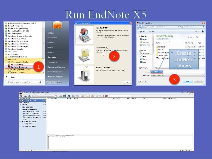The height and width of the screenshot is (159, 212).
Task: Open Adobe LiveCycle Designer ES 8.2
Action: pyautogui.click(x=22, y=23)
